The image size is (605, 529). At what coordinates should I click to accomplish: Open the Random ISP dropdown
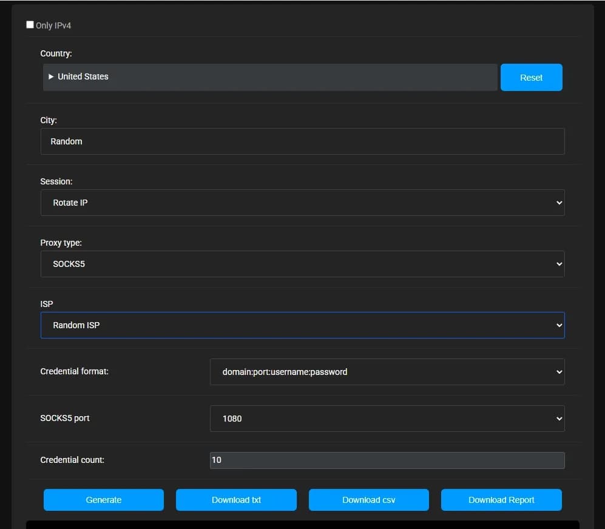coord(303,325)
